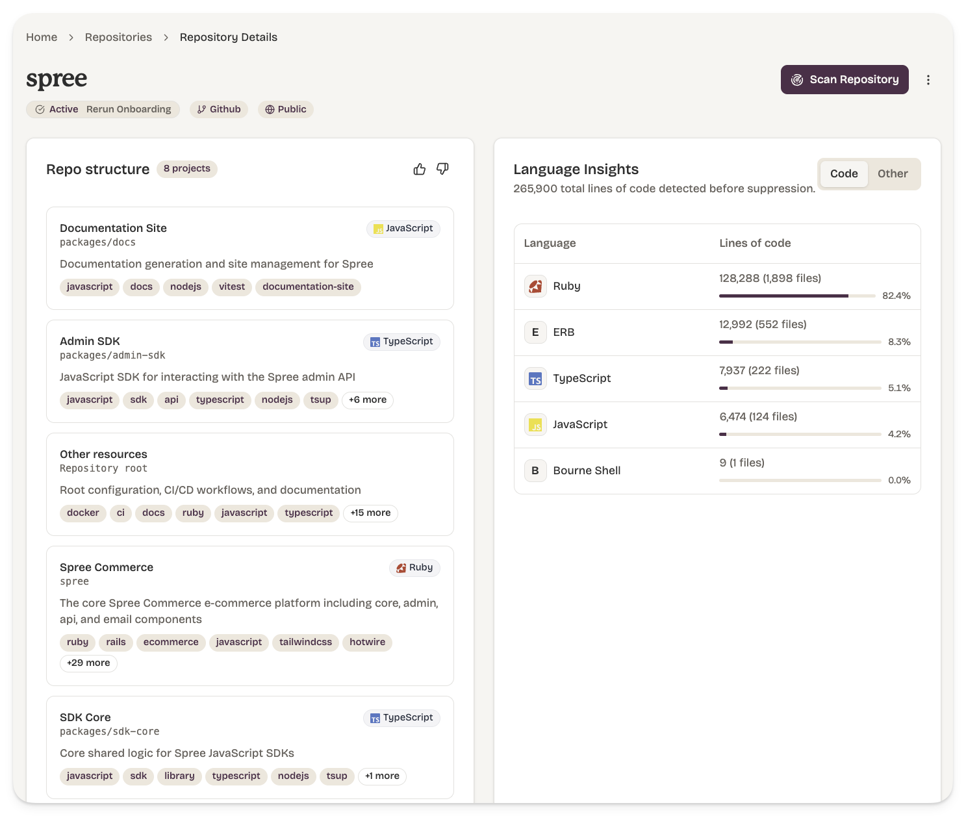The width and height of the screenshot is (966, 816).
Task: Expand +1 more tags on SDK Core
Action: tap(382, 776)
